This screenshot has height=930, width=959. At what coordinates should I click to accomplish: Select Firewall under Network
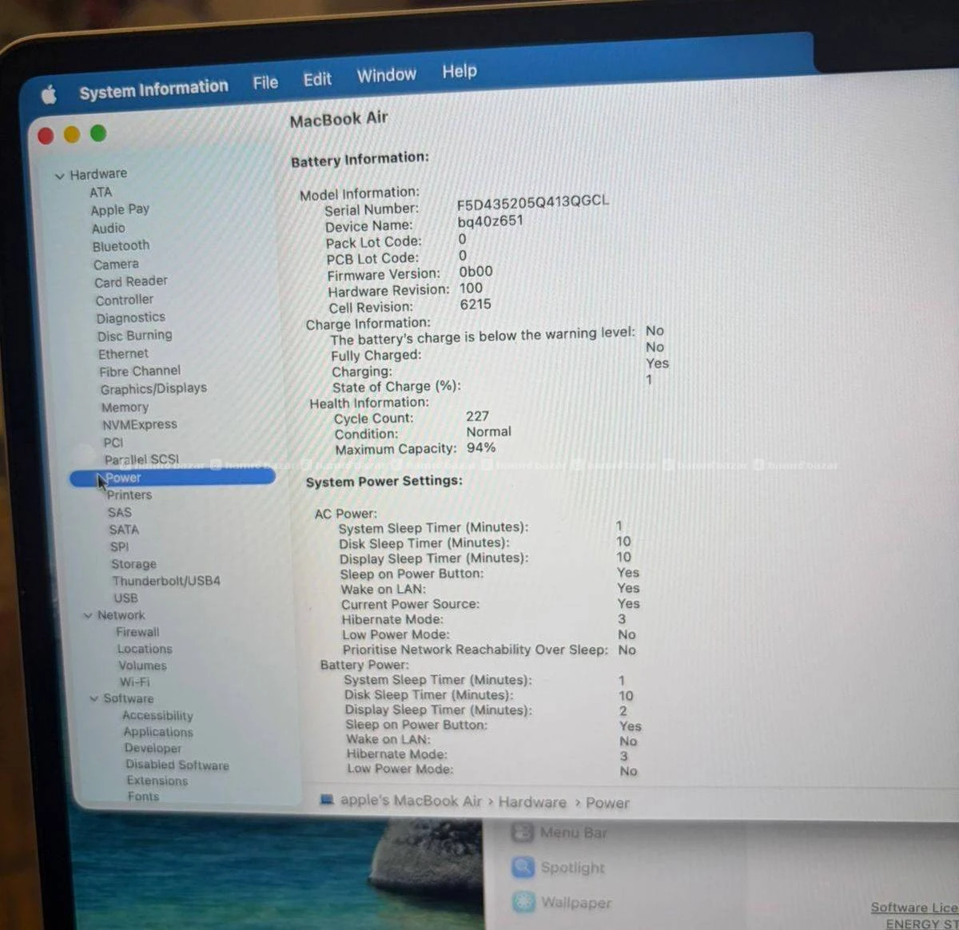pos(137,632)
